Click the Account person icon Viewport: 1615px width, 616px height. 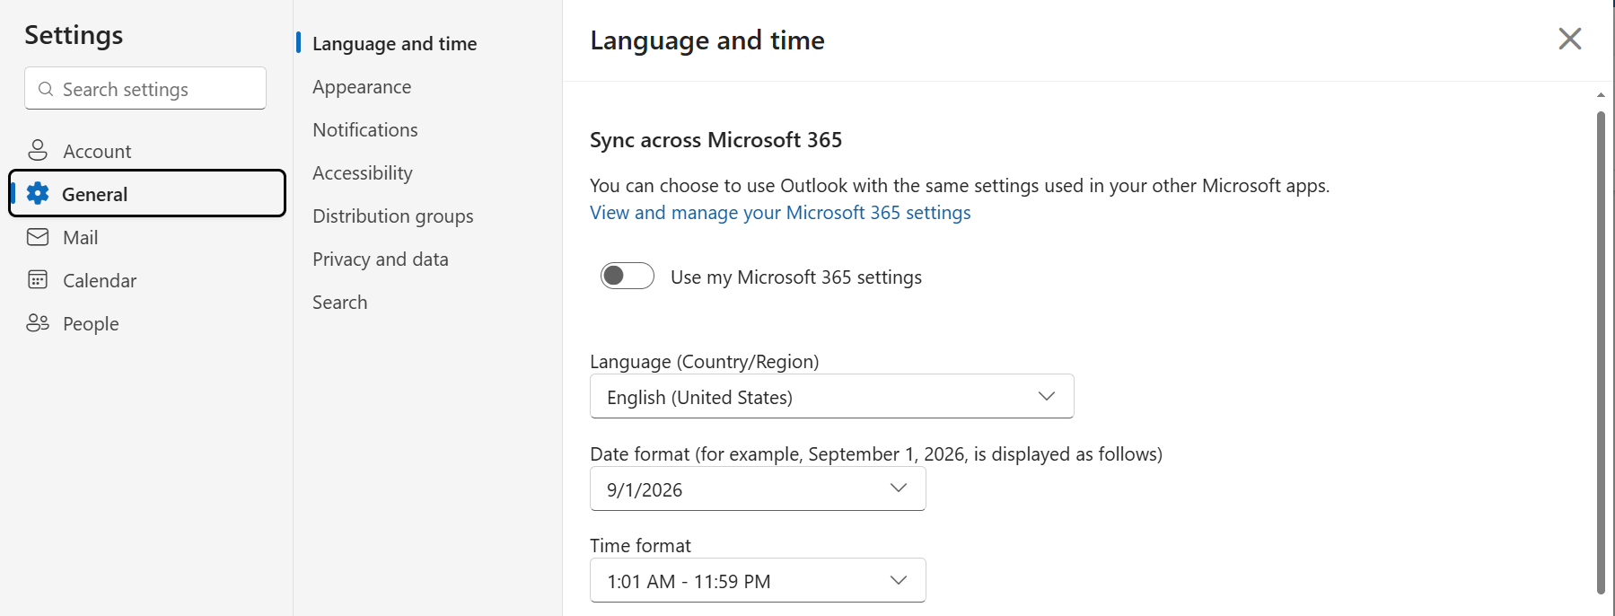[x=38, y=151]
